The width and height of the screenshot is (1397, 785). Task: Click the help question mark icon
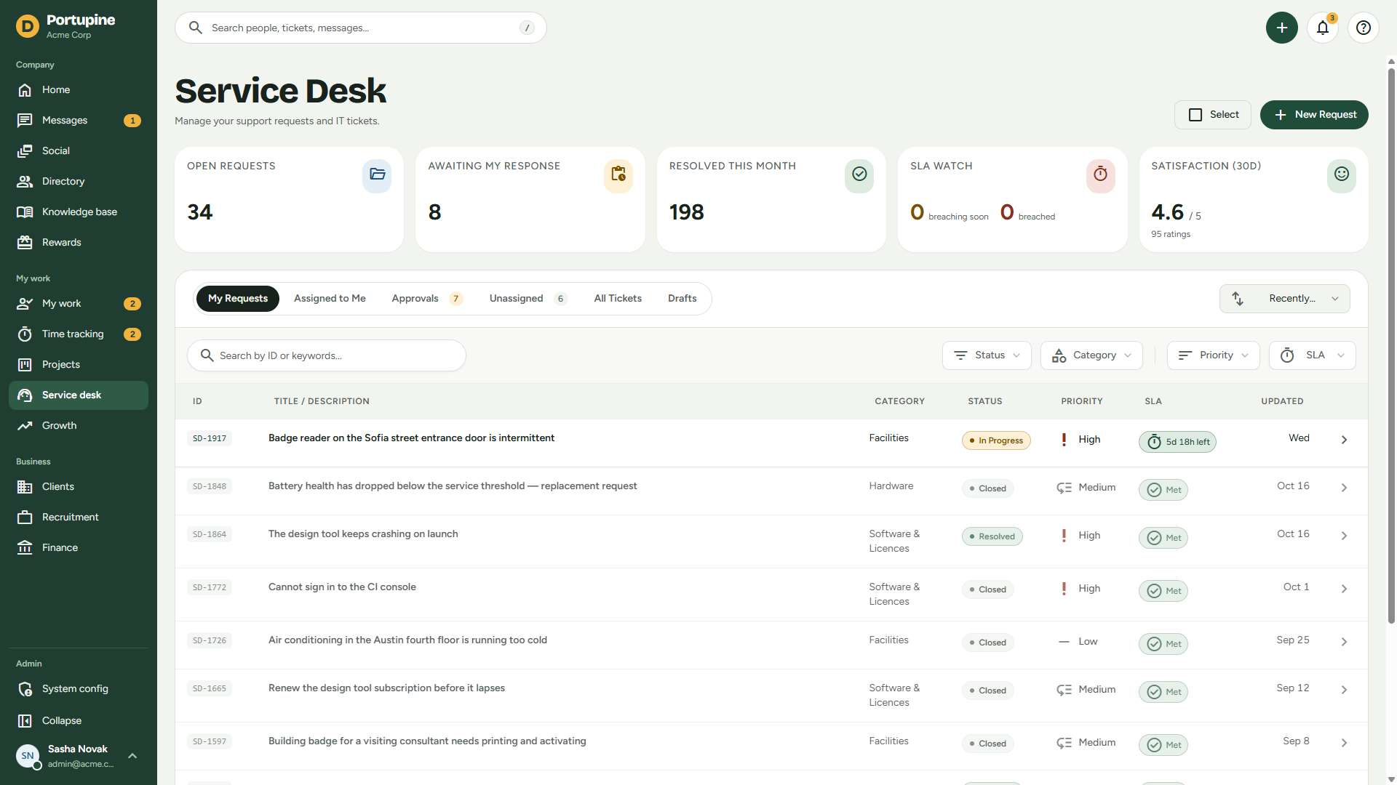(1364, 28)
